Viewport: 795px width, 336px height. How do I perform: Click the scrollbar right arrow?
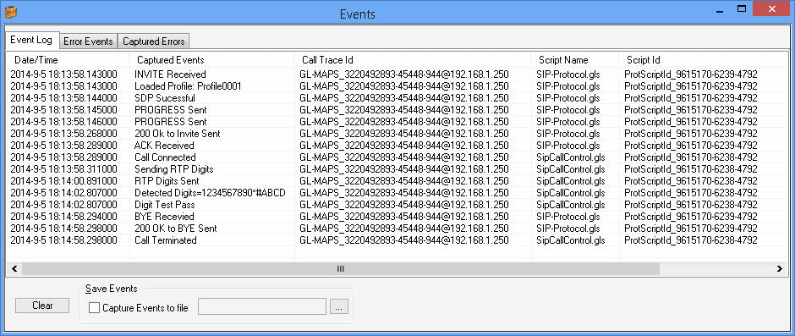coord(780,269)
